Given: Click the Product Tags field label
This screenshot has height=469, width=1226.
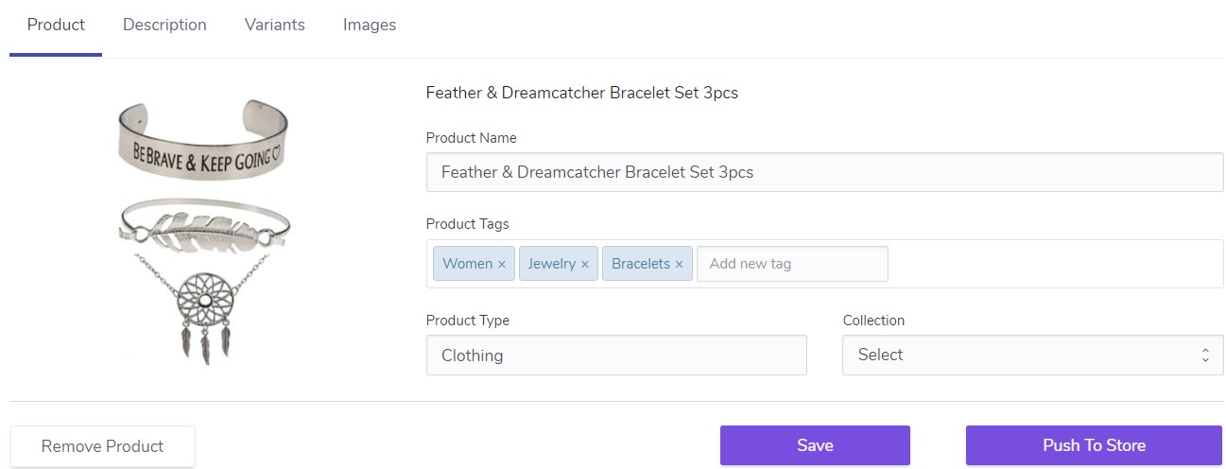Looking at the screenshot, I should pyautogui.click(x=467, y=224).
